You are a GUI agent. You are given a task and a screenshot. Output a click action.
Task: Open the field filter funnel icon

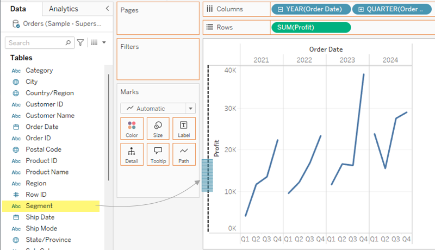click(80, 42)
